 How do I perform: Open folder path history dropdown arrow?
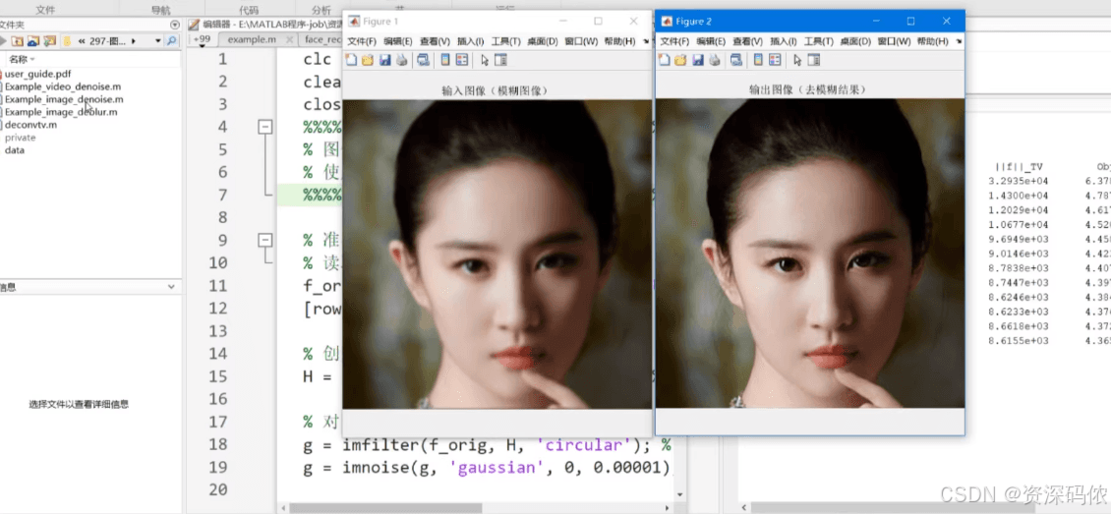158,41
